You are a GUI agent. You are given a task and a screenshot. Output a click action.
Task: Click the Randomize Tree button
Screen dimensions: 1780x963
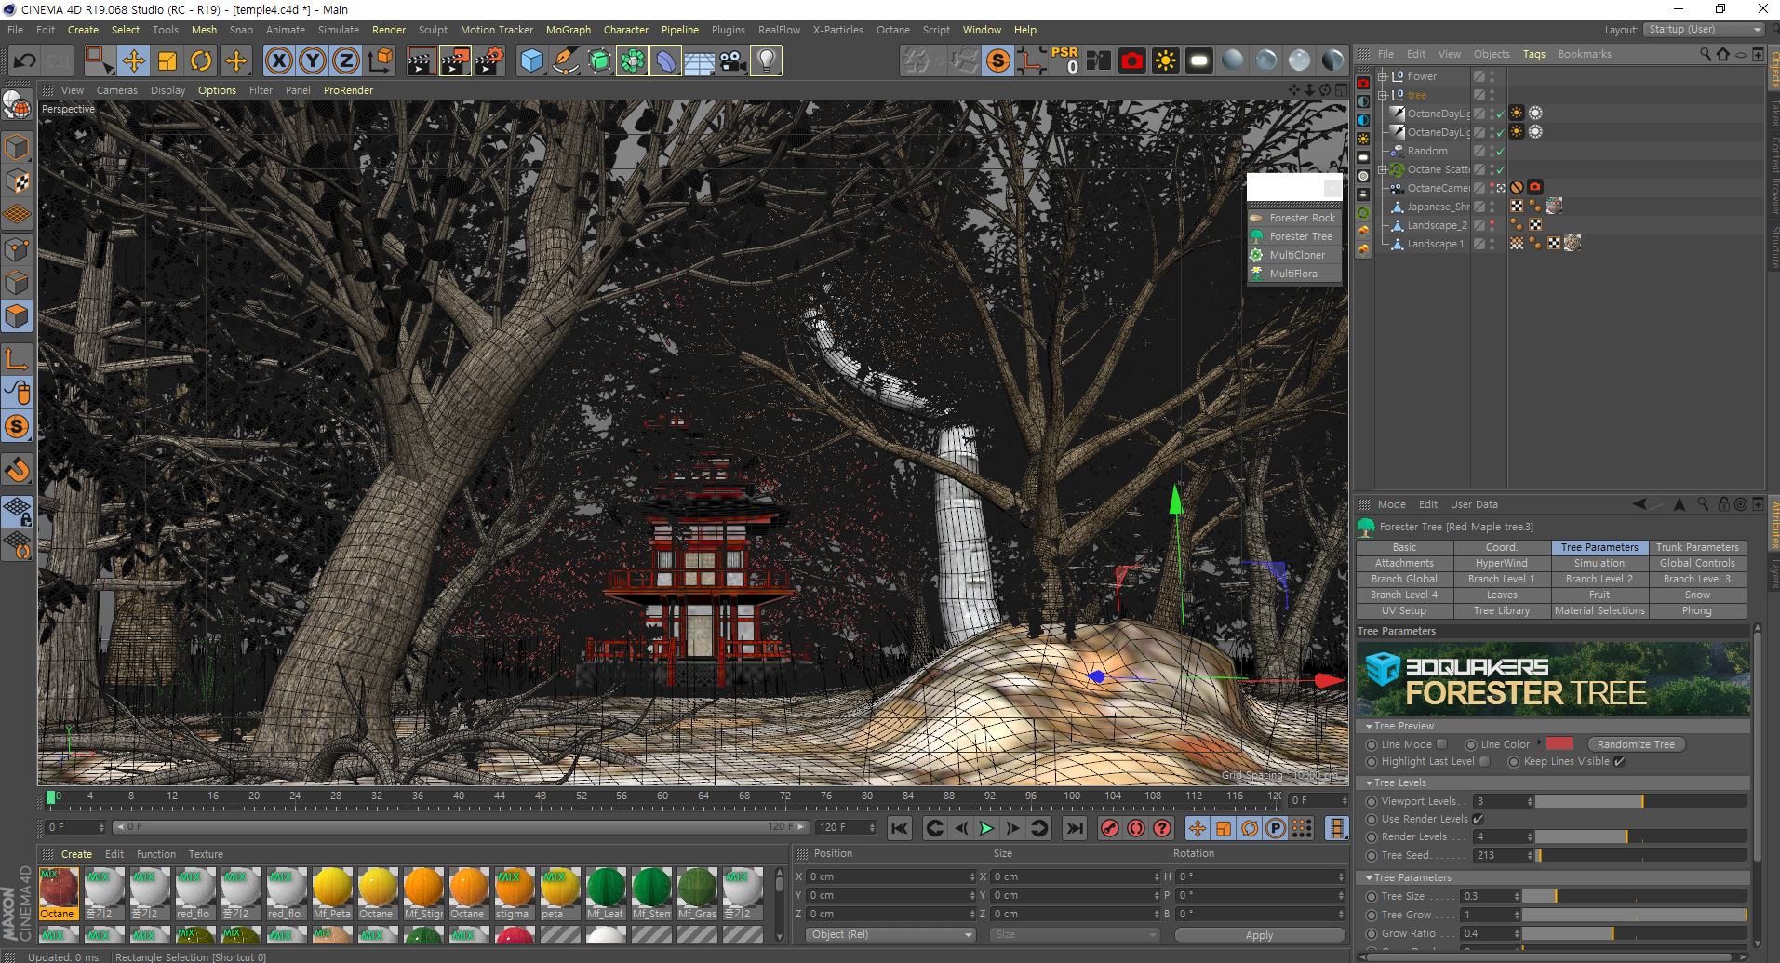click(1636, 744)
